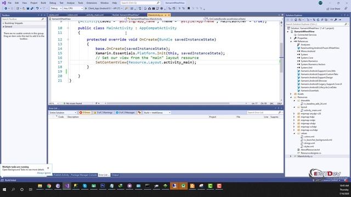Click the Navigate Backward toolbar icon
This screenshot has width=351, height=197.
6,8
